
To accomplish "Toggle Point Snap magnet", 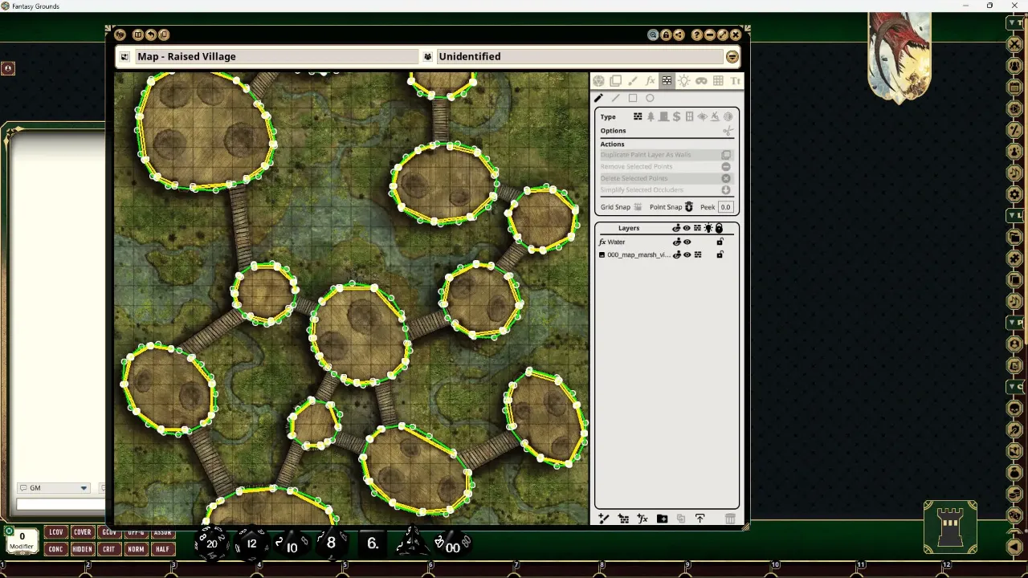I will tap(688, 207).
